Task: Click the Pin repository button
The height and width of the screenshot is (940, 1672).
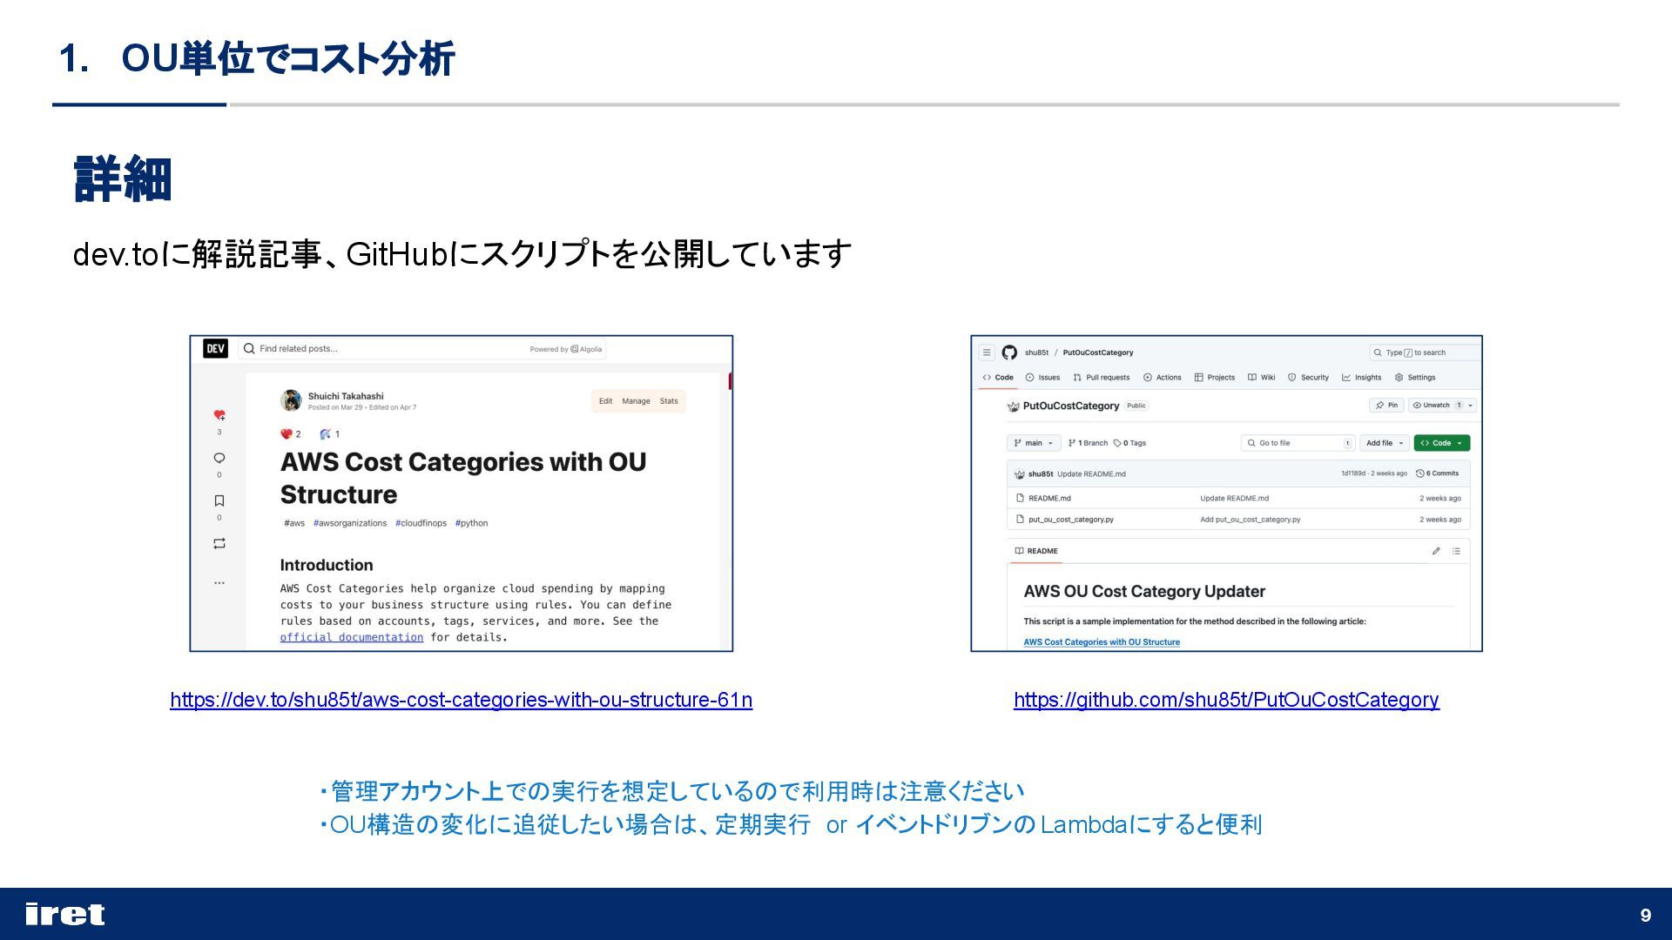Action: click(x=1386, y=406)
